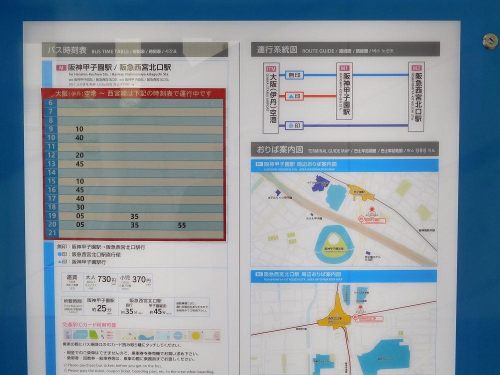Click the 45 departure in the 16 o'clock row
500x375 pixels.
pos(79,190)
